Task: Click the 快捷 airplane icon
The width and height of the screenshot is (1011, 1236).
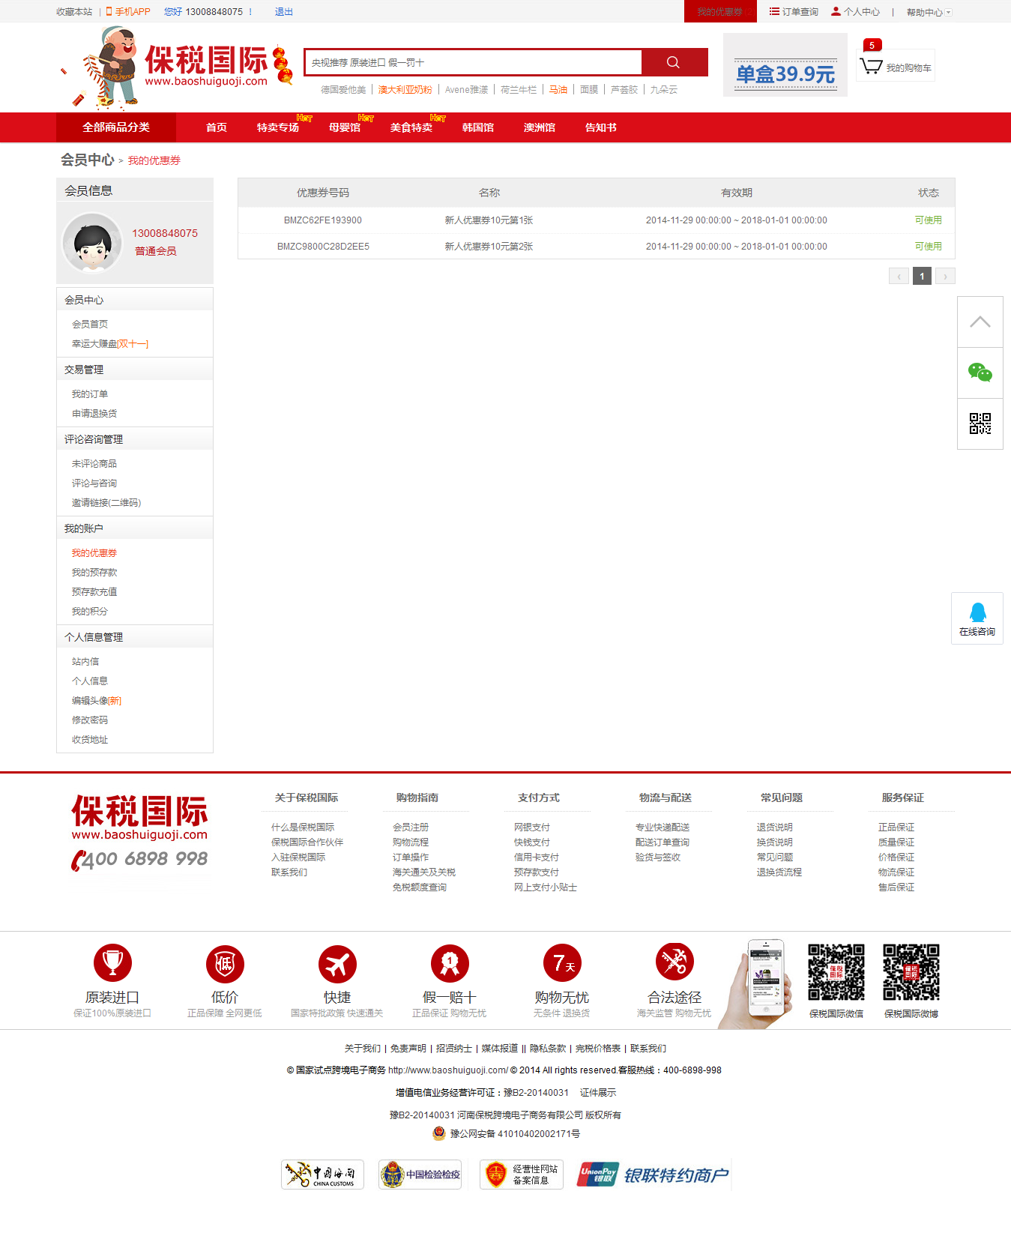Action: (x=337, y=963)
